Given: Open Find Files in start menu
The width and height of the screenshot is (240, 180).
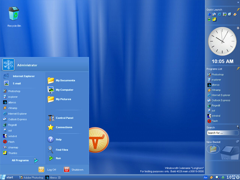Looking at the screenshot, I should pyautogui.click(x=58, y=150).
